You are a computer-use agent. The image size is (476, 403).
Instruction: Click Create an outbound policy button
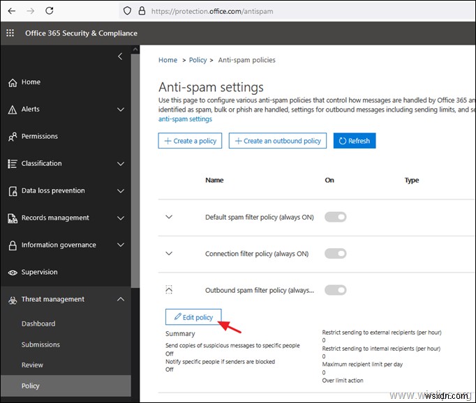(278, 141)
